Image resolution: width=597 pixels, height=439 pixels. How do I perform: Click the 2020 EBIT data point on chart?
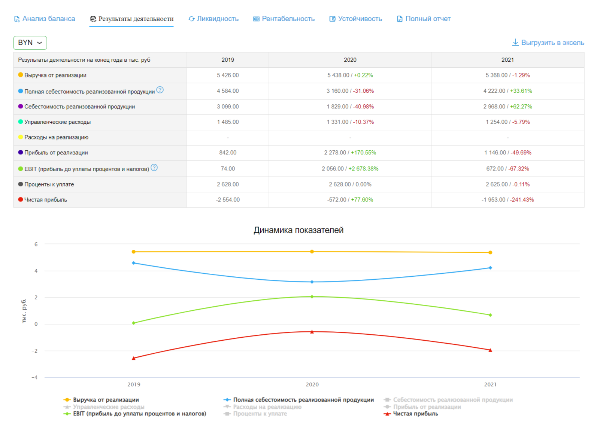[312, 297]
